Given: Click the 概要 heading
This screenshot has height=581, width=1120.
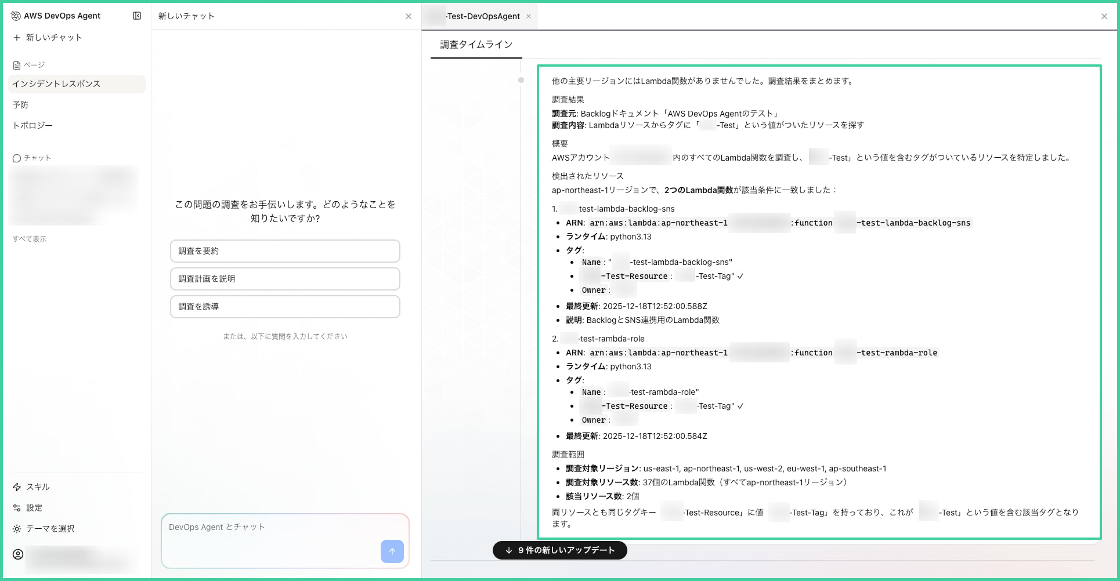Looking at the screenshot, I should tap(560, 144).
